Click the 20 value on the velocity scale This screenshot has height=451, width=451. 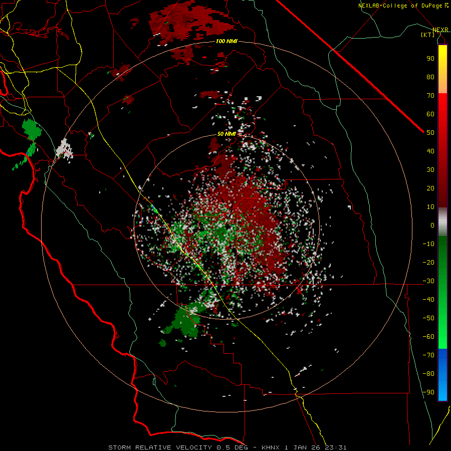point(430,188)
